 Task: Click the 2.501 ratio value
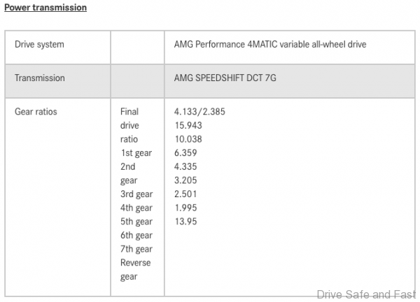pyautogui.click(x=187, y=194)
